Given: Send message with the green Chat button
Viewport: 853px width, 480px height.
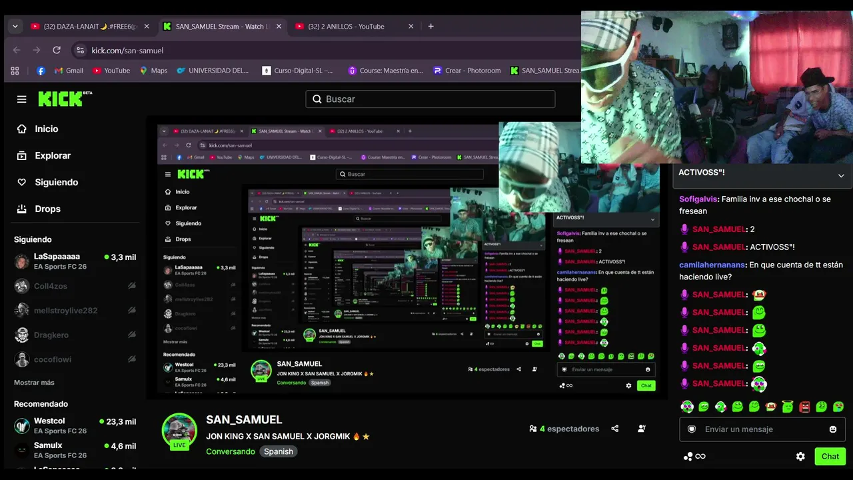Looking at the screenshot, I should pyautogui.click(x=830, y=457).
